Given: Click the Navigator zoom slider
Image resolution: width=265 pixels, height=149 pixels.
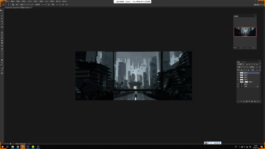Looking at the screenshot, I should [247, 48].
